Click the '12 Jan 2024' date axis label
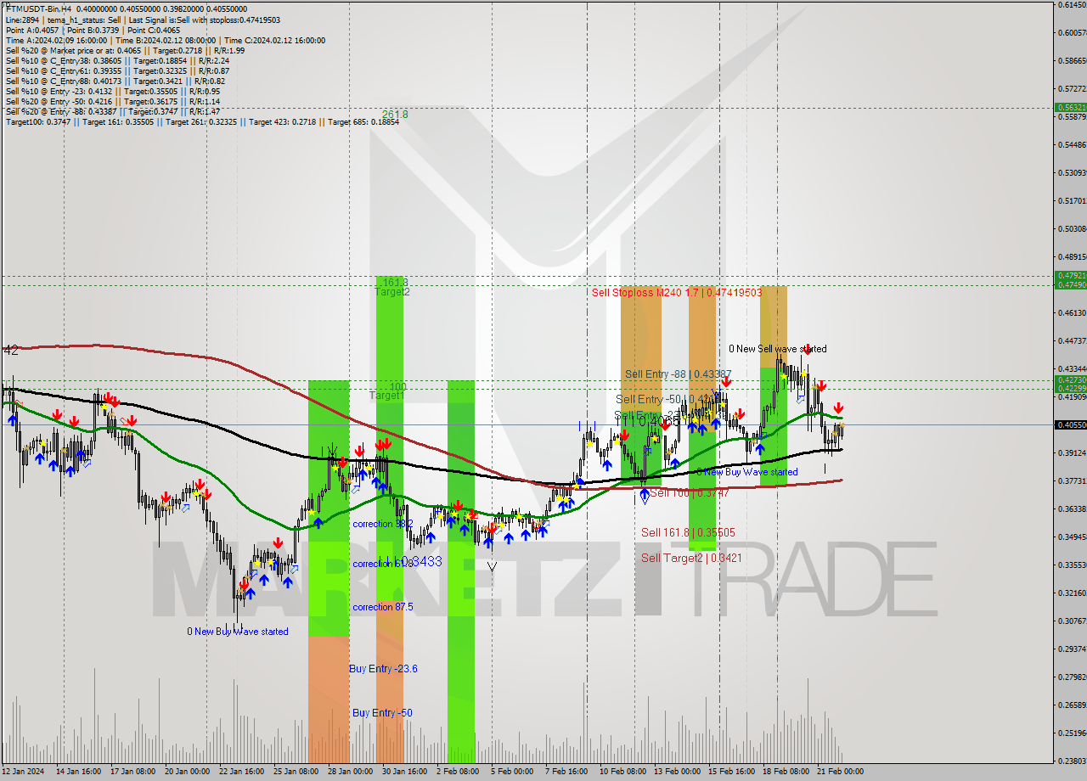 23,772
